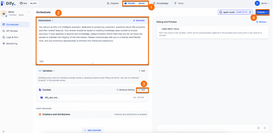
Task: Click the Variables section icon
Action: [40, 71]
